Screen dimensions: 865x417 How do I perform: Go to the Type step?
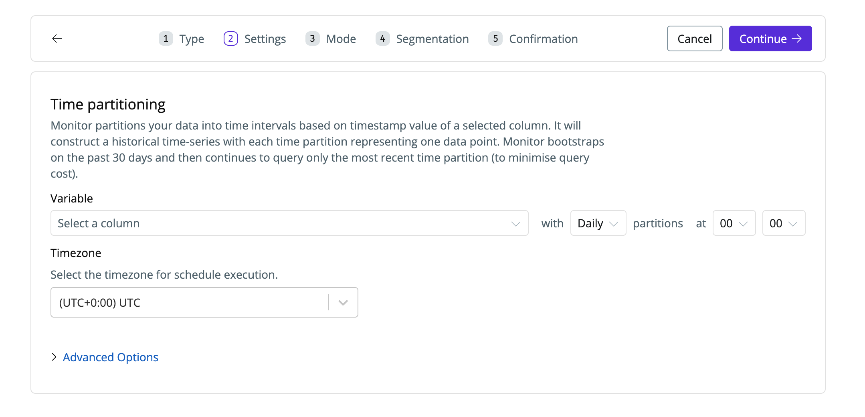click(192, 39)
